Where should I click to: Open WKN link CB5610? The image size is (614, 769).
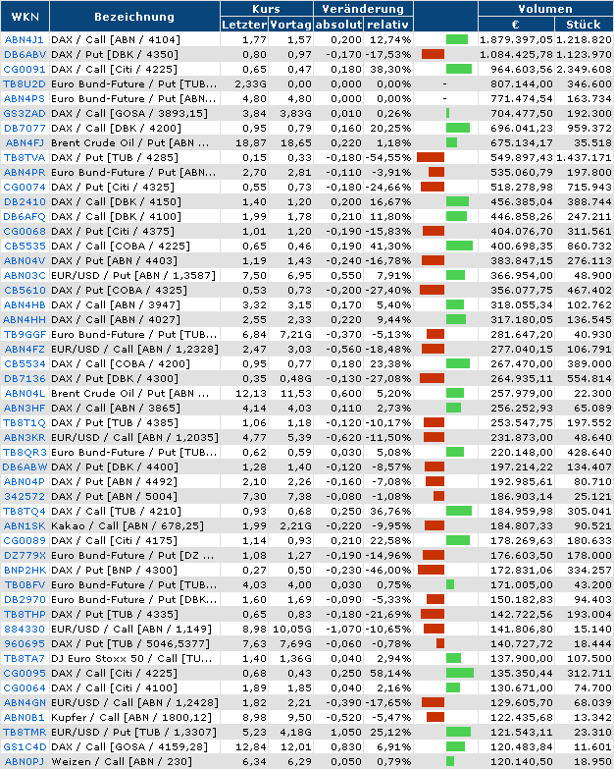point(25,290)
